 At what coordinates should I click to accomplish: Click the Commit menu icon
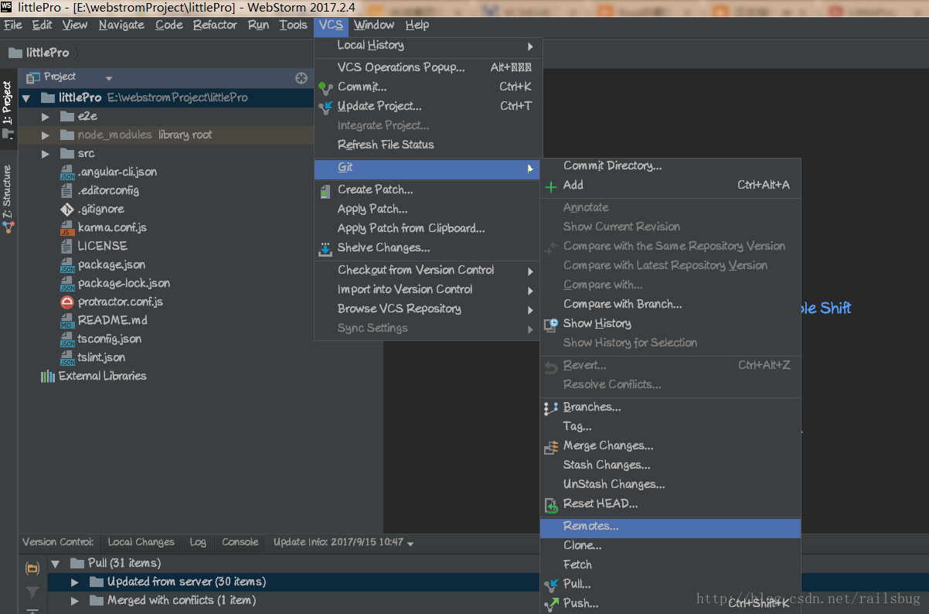coord(325,87)
